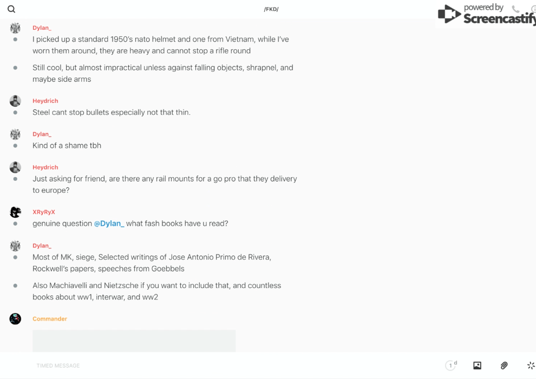Click Dylan_ avatar beside nato helmet message
536x379 pixels.
coord(15,28)
